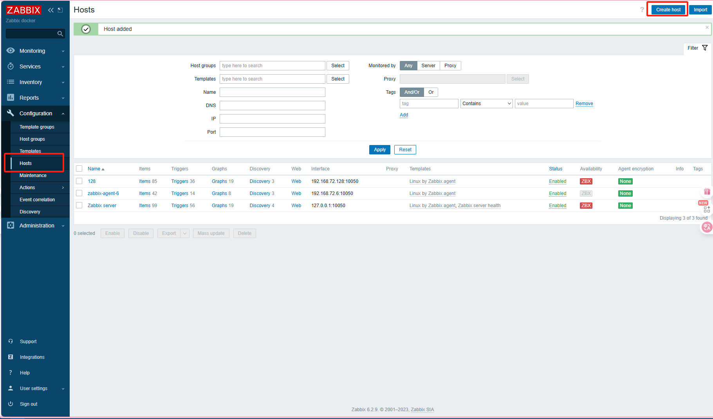Click the Zabbix logo
The height and width of the screenshot is (419, 713).
[x=23, y=10]
